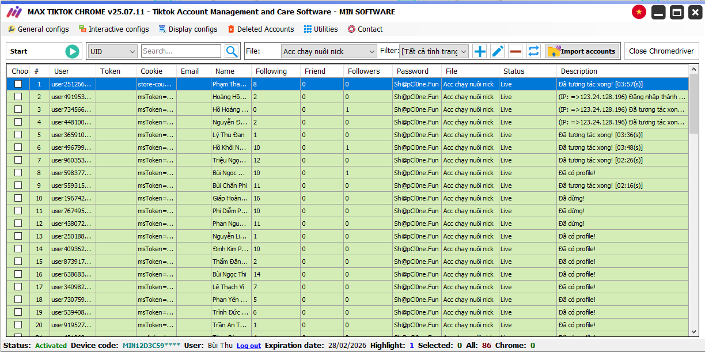This screenshot has height=352, width=705.
Task: Tick the checkbox for row 5
Action: pos(18,135)
